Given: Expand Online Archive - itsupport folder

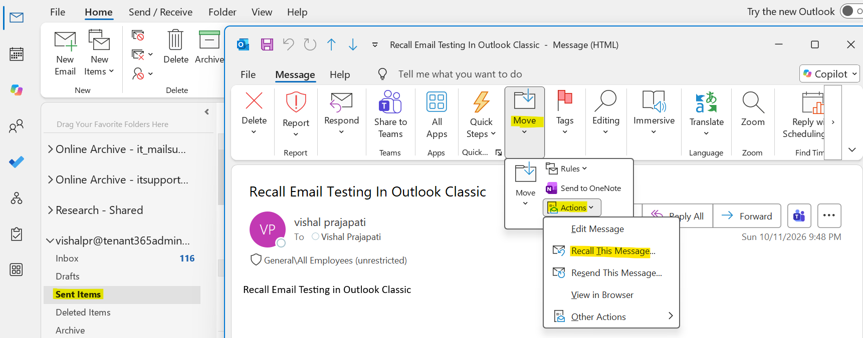Looking at the screenshot, I should point(51,179).
